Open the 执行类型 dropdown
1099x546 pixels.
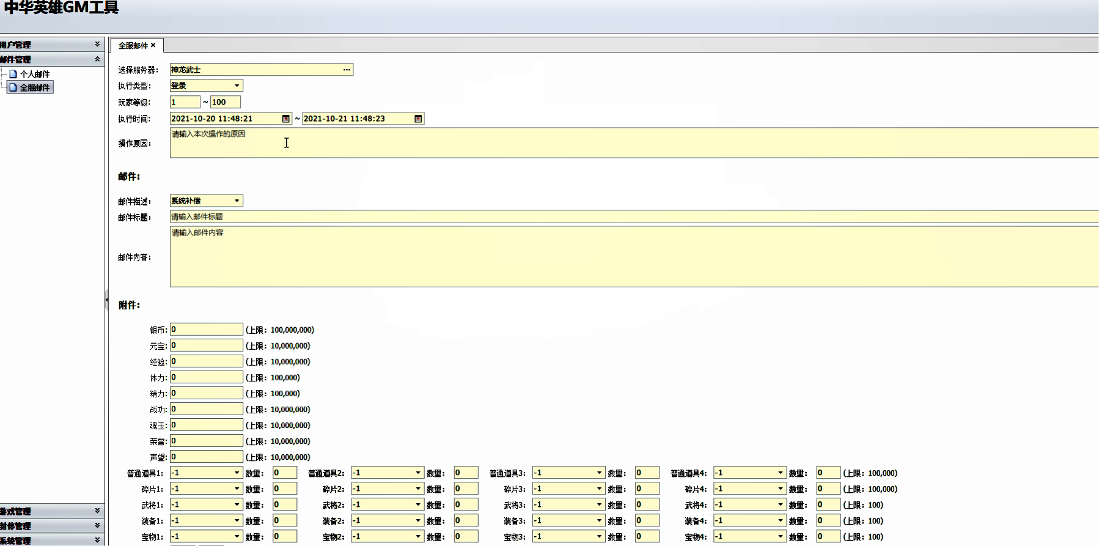click(x=237, y=86)
